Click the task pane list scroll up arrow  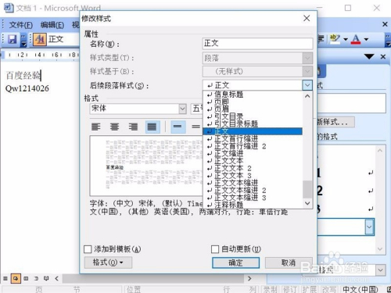380,151
